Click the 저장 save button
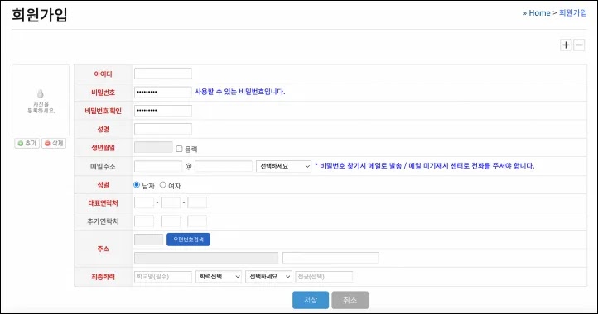Screen dimensions: 598x314 coord(311,300)
